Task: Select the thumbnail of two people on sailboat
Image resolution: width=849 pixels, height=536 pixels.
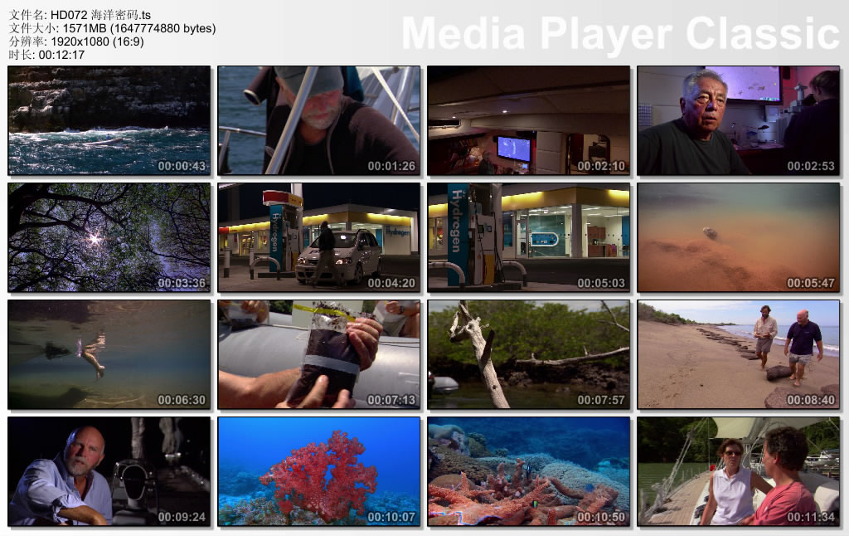Action: pos(738,471)
